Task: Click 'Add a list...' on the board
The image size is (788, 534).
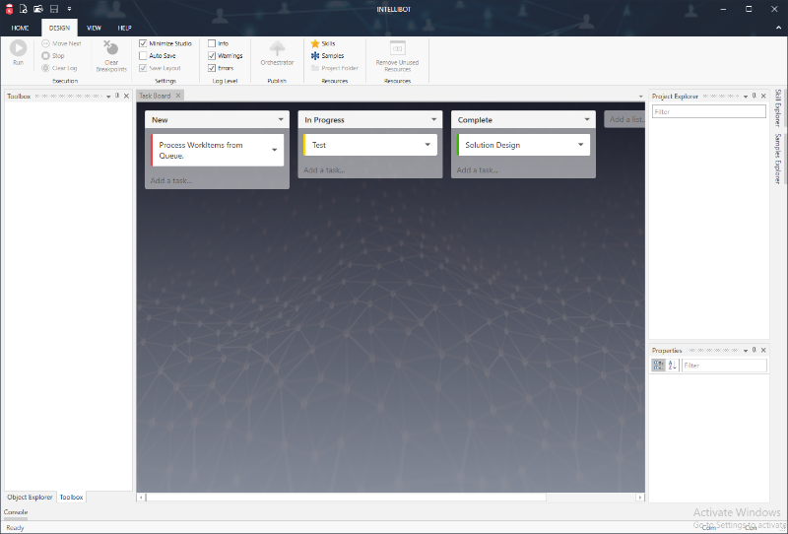Action: [x=624, y=119]
